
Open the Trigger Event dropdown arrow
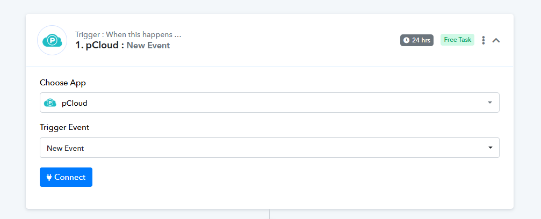click(490, 148)
